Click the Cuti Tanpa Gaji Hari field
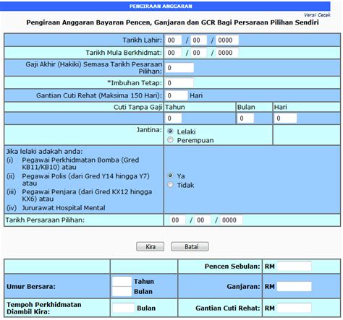The width and height of the screenshot is (343, 320). tap(286, 118)
